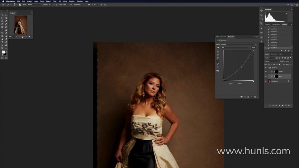Switch to the Adjustments tab

click(x=276, y=24)
